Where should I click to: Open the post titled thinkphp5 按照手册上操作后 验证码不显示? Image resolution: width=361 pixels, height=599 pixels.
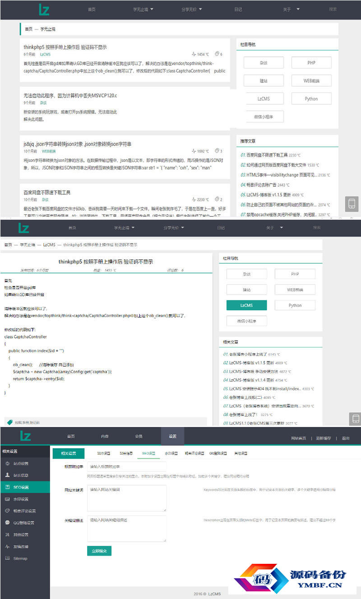(x=65, y=47)
